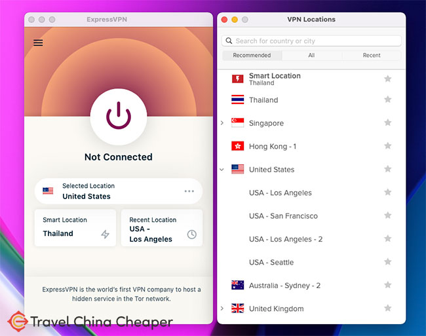426x336 pixels.
Task: Select Singapore in the locations list
Action: (311, 123)
